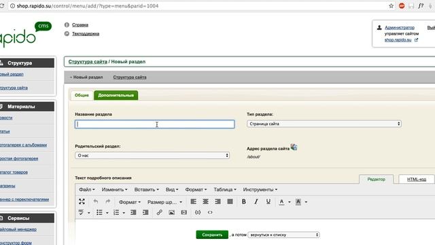Open bulleted list style dropdown arrow

click(x=107, y=213)
